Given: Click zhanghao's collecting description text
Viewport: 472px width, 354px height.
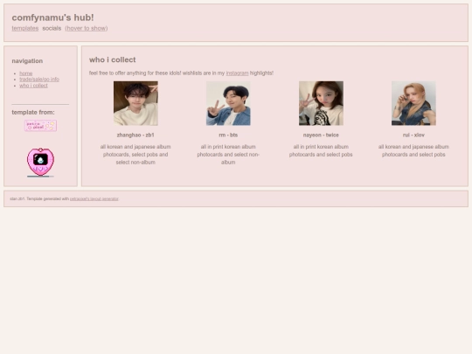Looking at the screenshot, I should (x=135, y=155).
